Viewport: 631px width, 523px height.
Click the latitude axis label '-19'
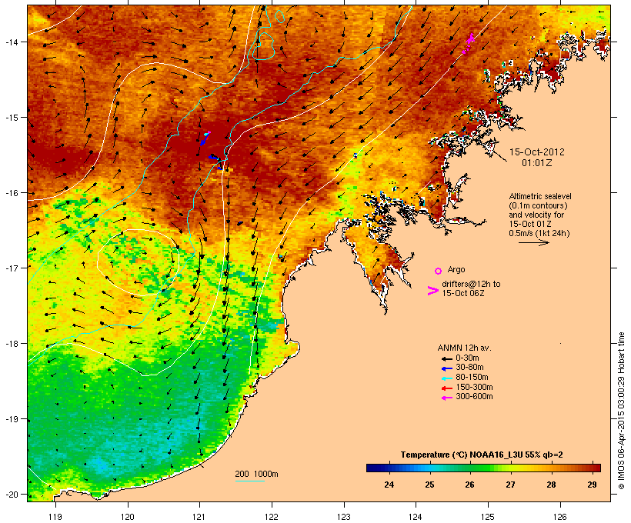click(11, 419)
